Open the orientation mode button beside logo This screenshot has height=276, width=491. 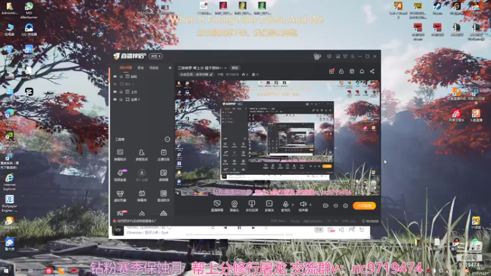tap(156, 56)
